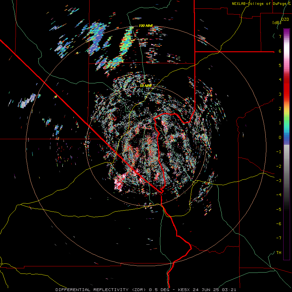Click the 7 value on color scale
292x292 pixels.
[x=280, y=36]
